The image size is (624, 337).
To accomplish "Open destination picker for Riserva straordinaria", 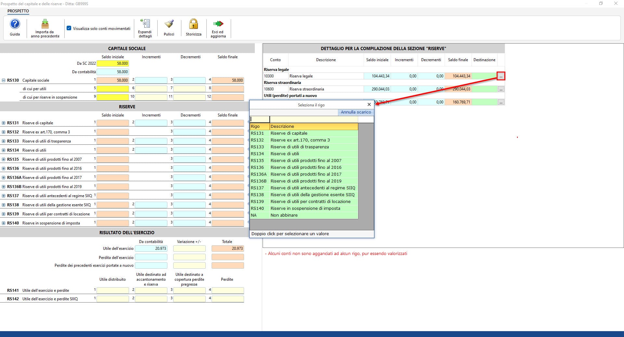I will point(501,89).
